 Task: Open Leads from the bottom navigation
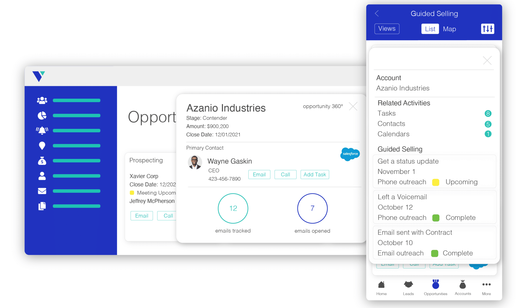(408, 286)
